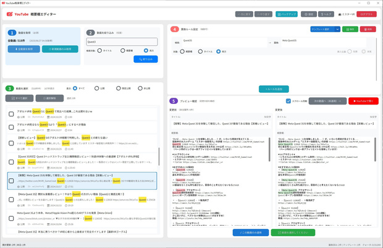383x248 pixels.
Task: Expand the テンプレート選択 dropdown arrow
Action: point(337,29)
